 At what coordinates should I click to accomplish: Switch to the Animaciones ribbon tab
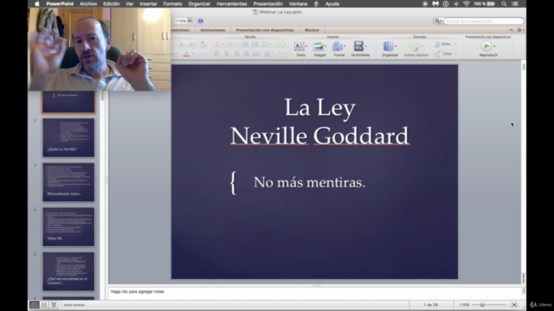pos(213,30)
